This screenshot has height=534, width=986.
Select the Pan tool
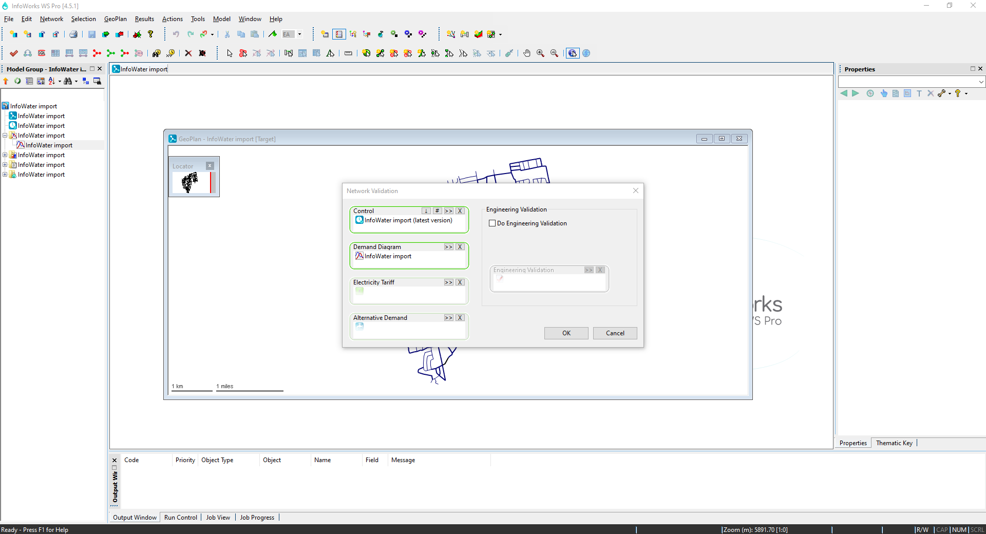527,53
